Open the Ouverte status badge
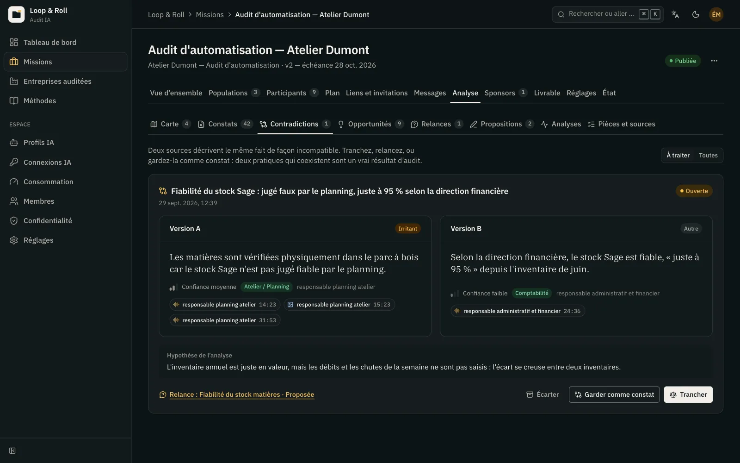 click(694, 191)
